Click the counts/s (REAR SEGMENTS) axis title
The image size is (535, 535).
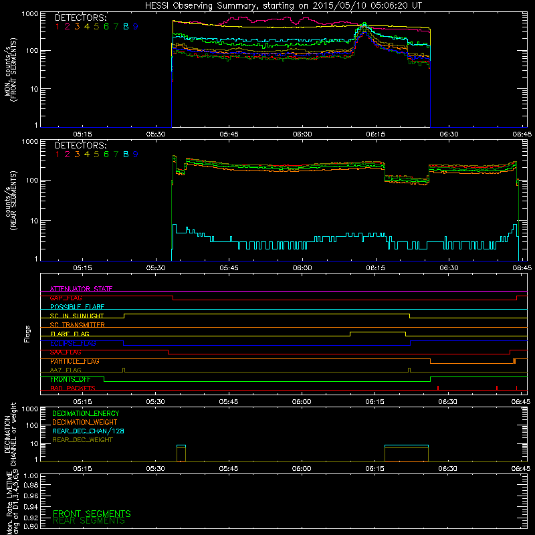(10, 201)
